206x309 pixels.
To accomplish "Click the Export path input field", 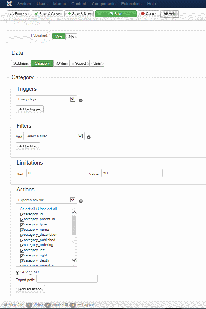I will (67, 279).
